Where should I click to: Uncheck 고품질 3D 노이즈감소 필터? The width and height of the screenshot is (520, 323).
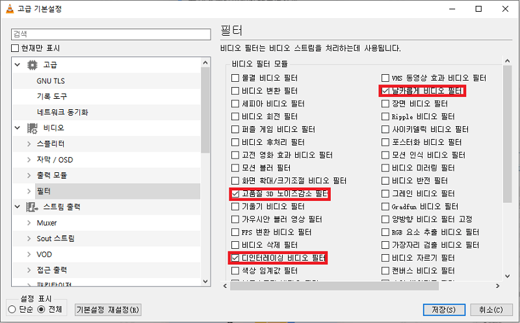coord(235,194)
